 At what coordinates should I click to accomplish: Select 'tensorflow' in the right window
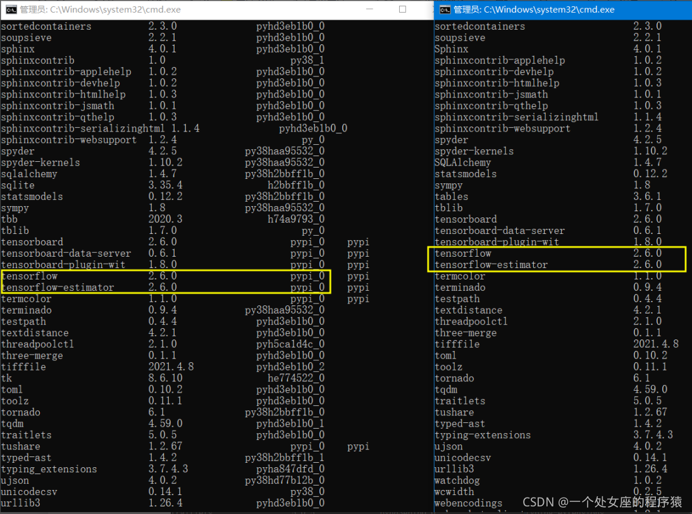click(462, 254)
